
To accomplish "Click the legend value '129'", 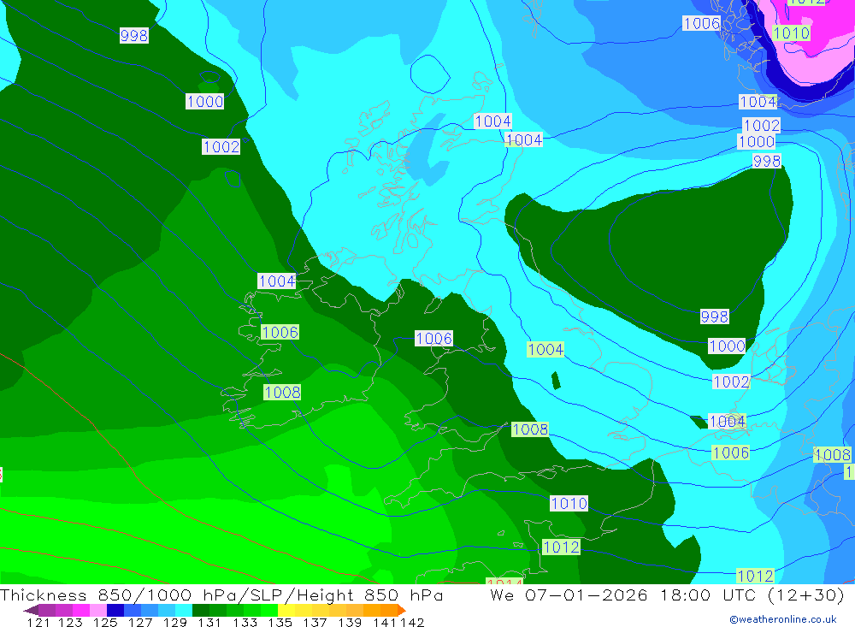I will tap(175, 623).
